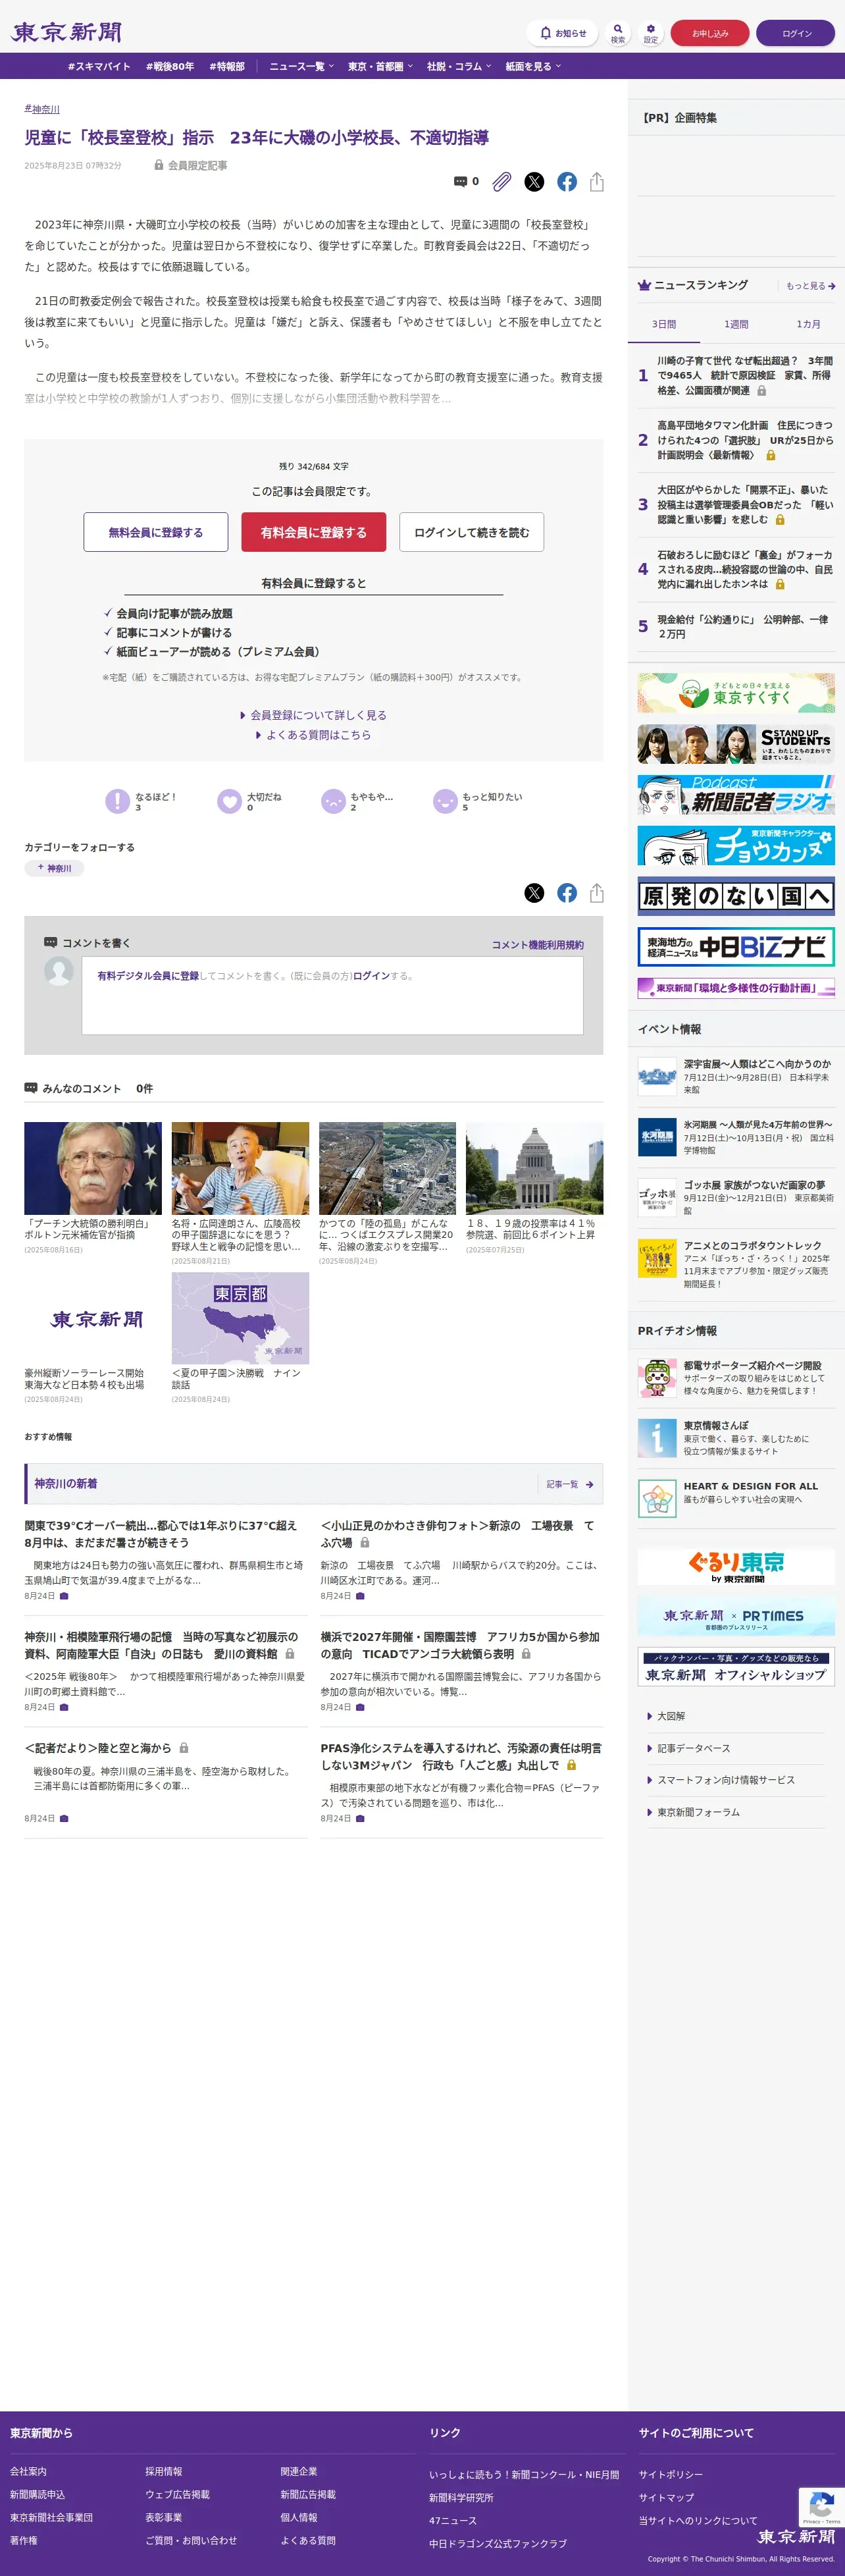Select the 1週間 ranking tab

736,324
